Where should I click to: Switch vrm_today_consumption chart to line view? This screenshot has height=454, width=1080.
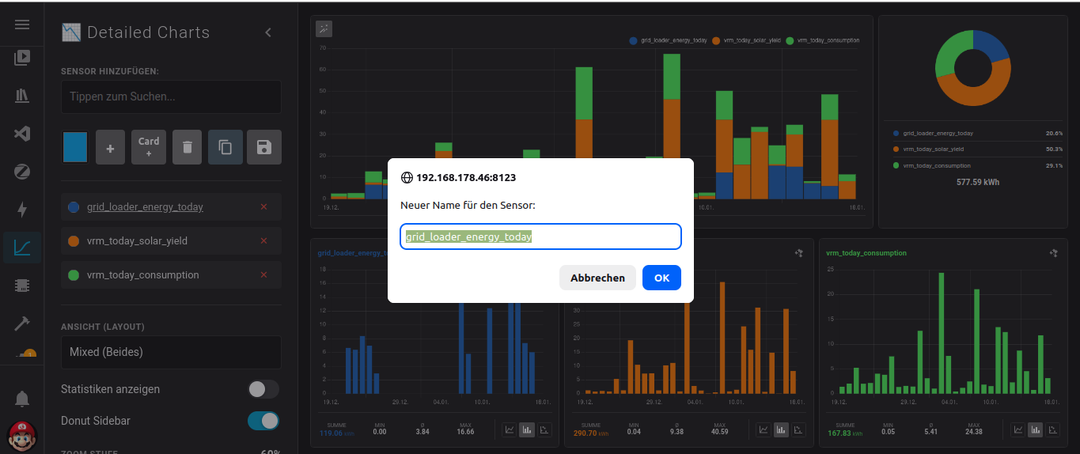click(x=1018, y=429)
